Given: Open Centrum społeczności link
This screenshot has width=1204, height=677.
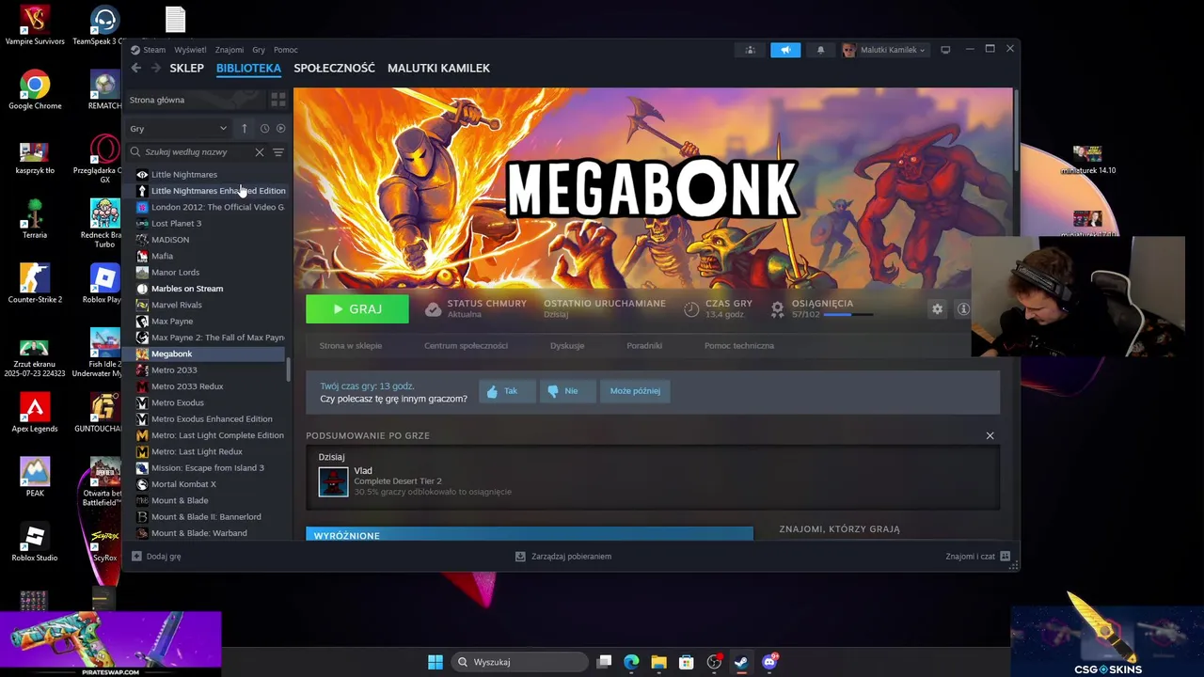Looking at the screenshot, I should (466, 345).
